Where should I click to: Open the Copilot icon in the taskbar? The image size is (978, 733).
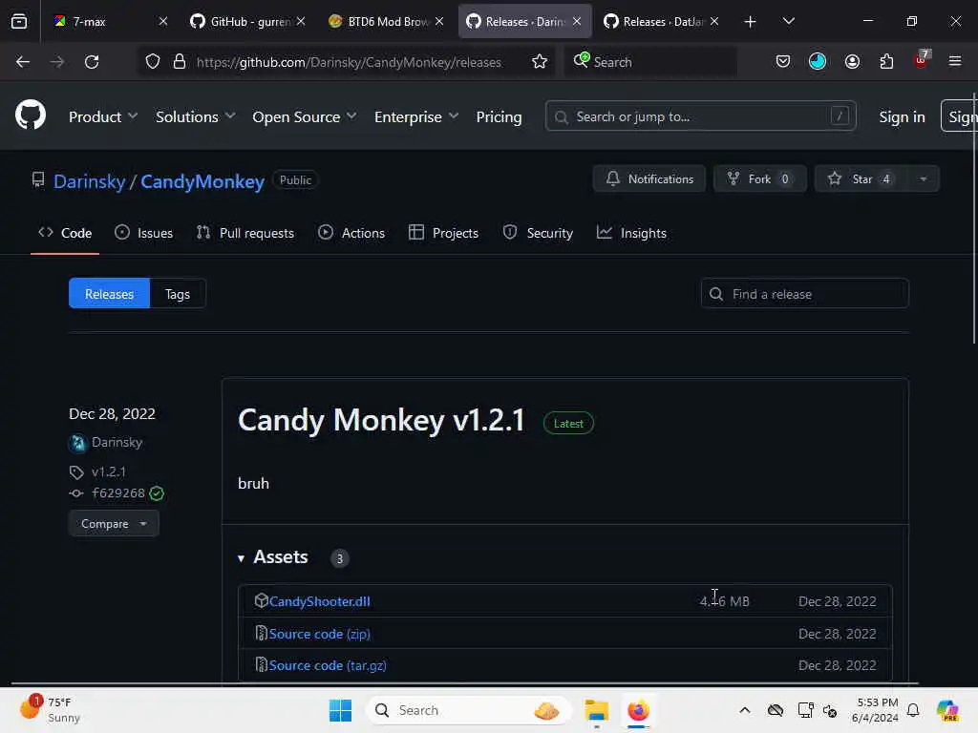click(x=946, y=710)
